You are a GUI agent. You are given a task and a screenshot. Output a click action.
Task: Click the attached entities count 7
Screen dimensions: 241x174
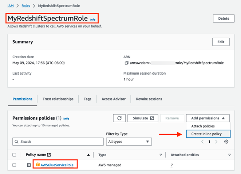click(172, 165)
